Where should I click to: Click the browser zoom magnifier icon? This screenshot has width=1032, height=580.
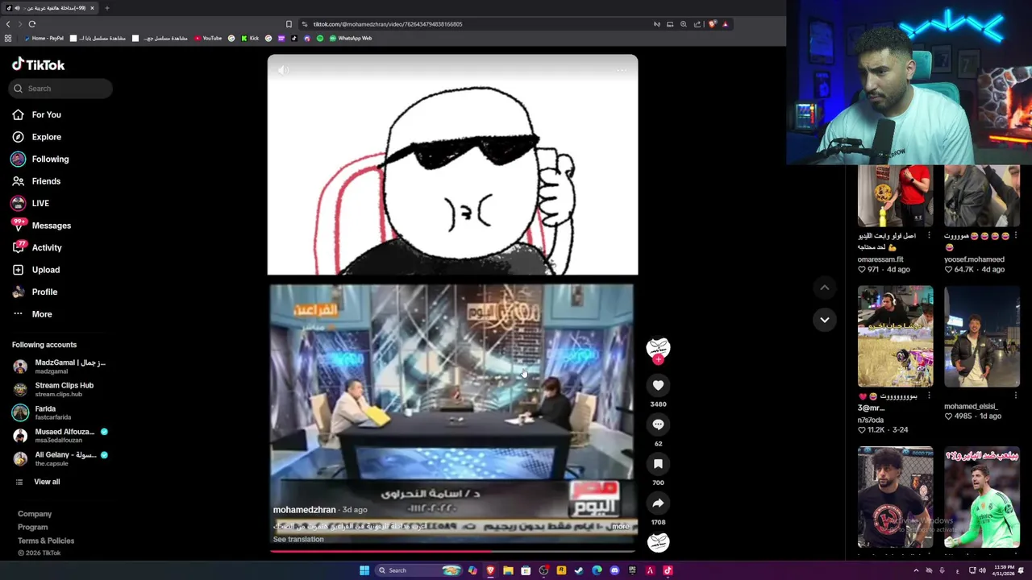pyautogui.click(x=684, y=24)
